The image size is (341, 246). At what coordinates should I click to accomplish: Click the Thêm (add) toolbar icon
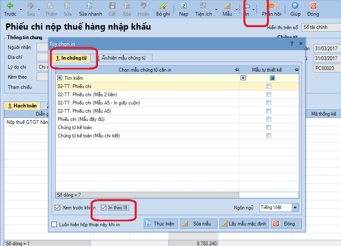(x=51, y=6)
